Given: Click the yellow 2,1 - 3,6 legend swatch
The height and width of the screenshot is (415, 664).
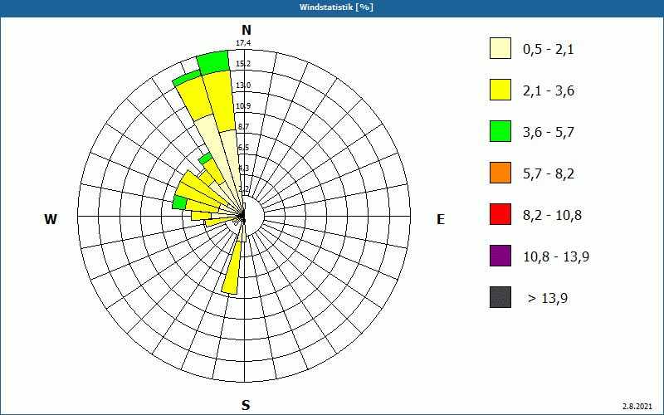Looking at the screenshot, I should pos(500,90).
